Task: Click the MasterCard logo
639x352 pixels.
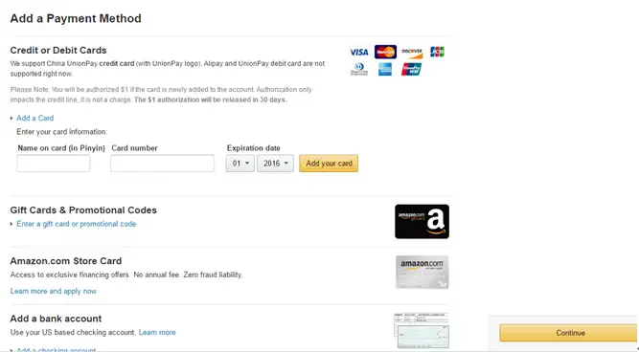Action: click(385, 52)
